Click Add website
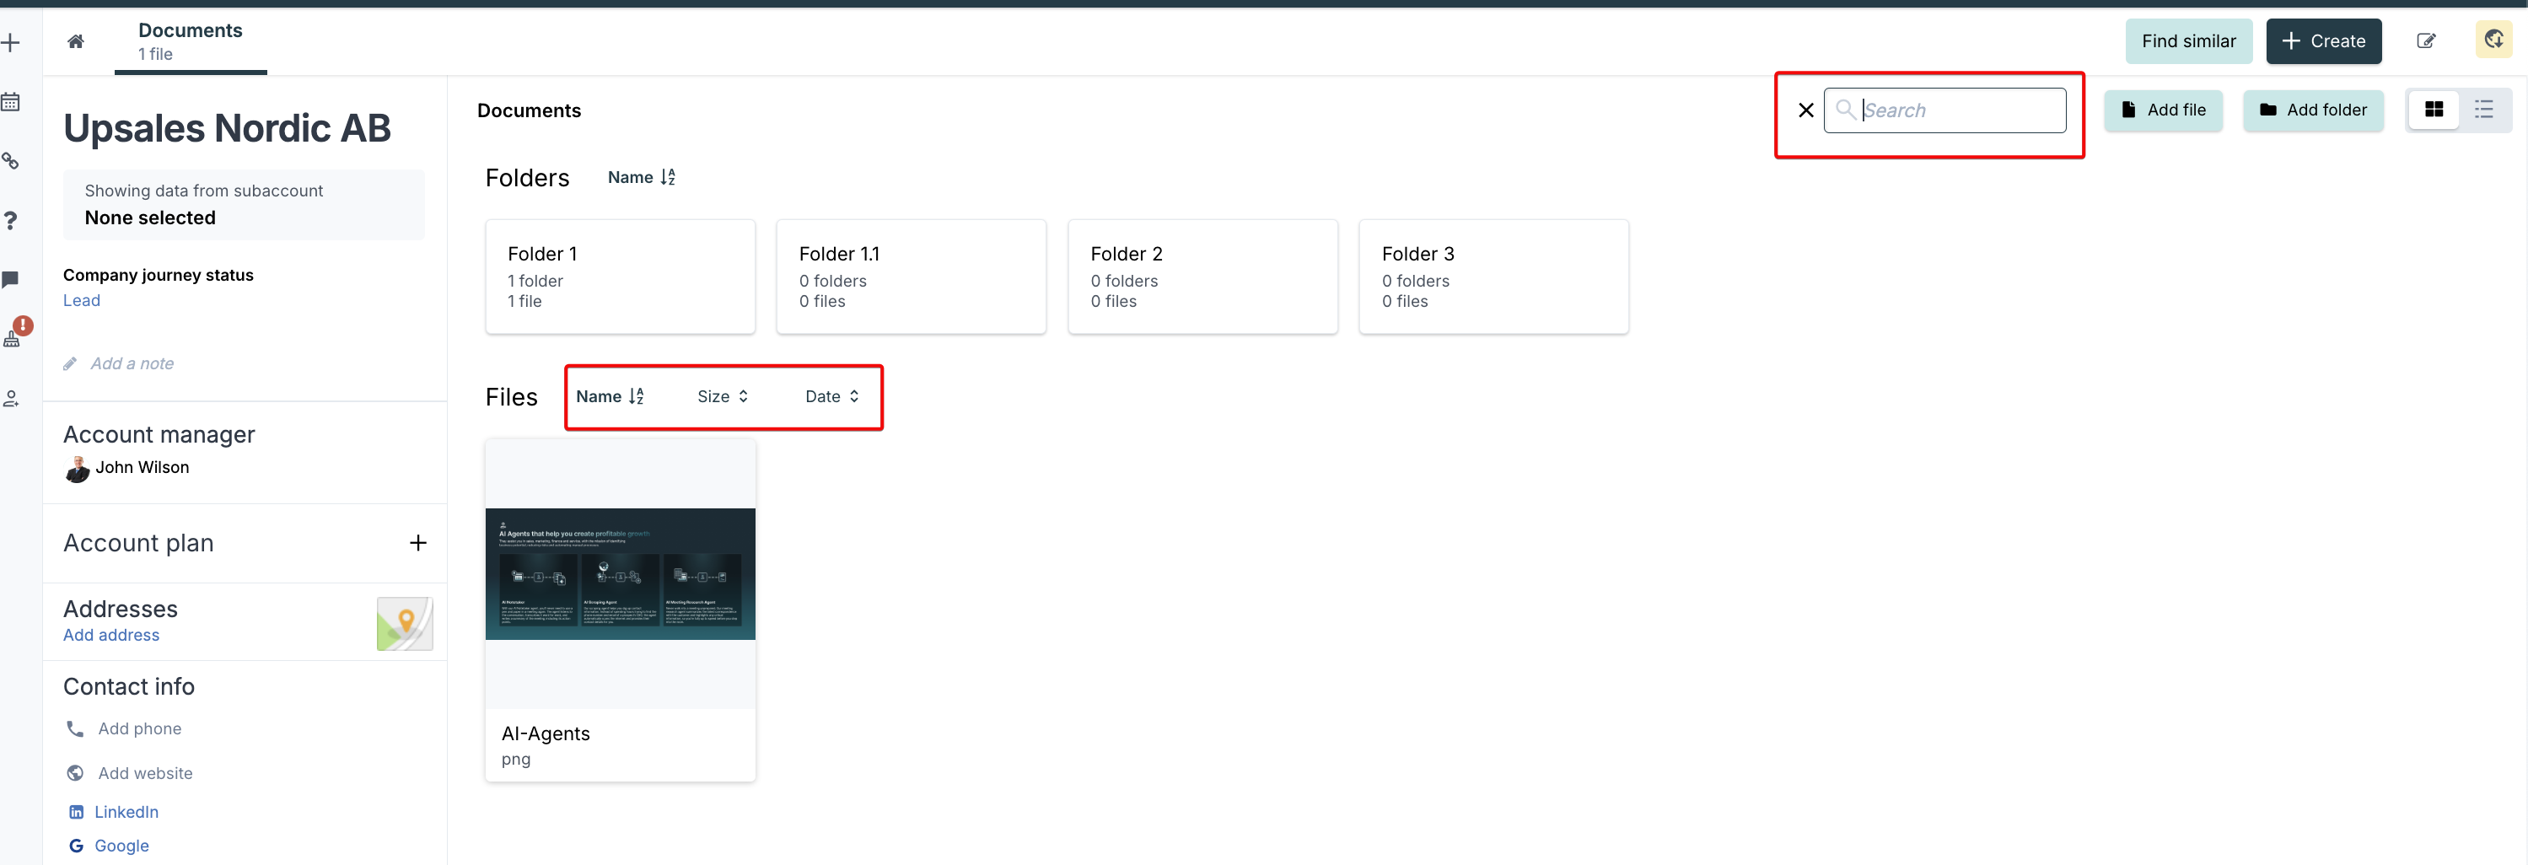The height and width of the screenshot is (865, 2528). pyautogui.click(x=145, y=773)
